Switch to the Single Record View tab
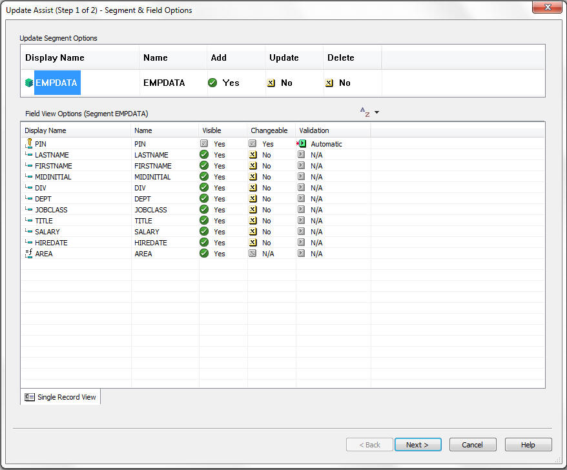 (x=61, y=397)
